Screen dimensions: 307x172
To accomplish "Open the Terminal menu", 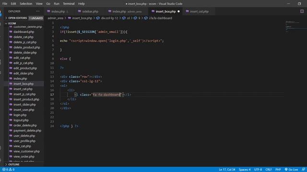I will [69, 4].
